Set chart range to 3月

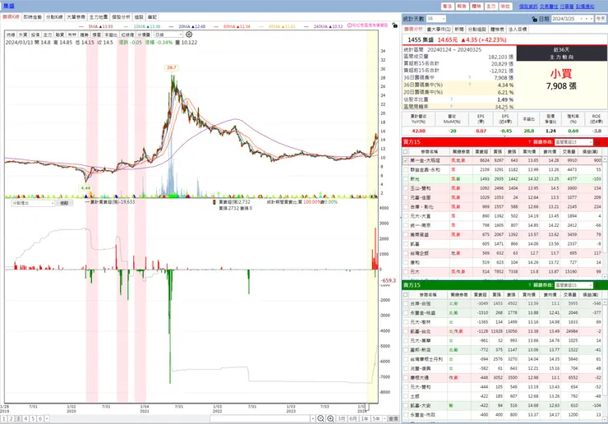[341, 418]
